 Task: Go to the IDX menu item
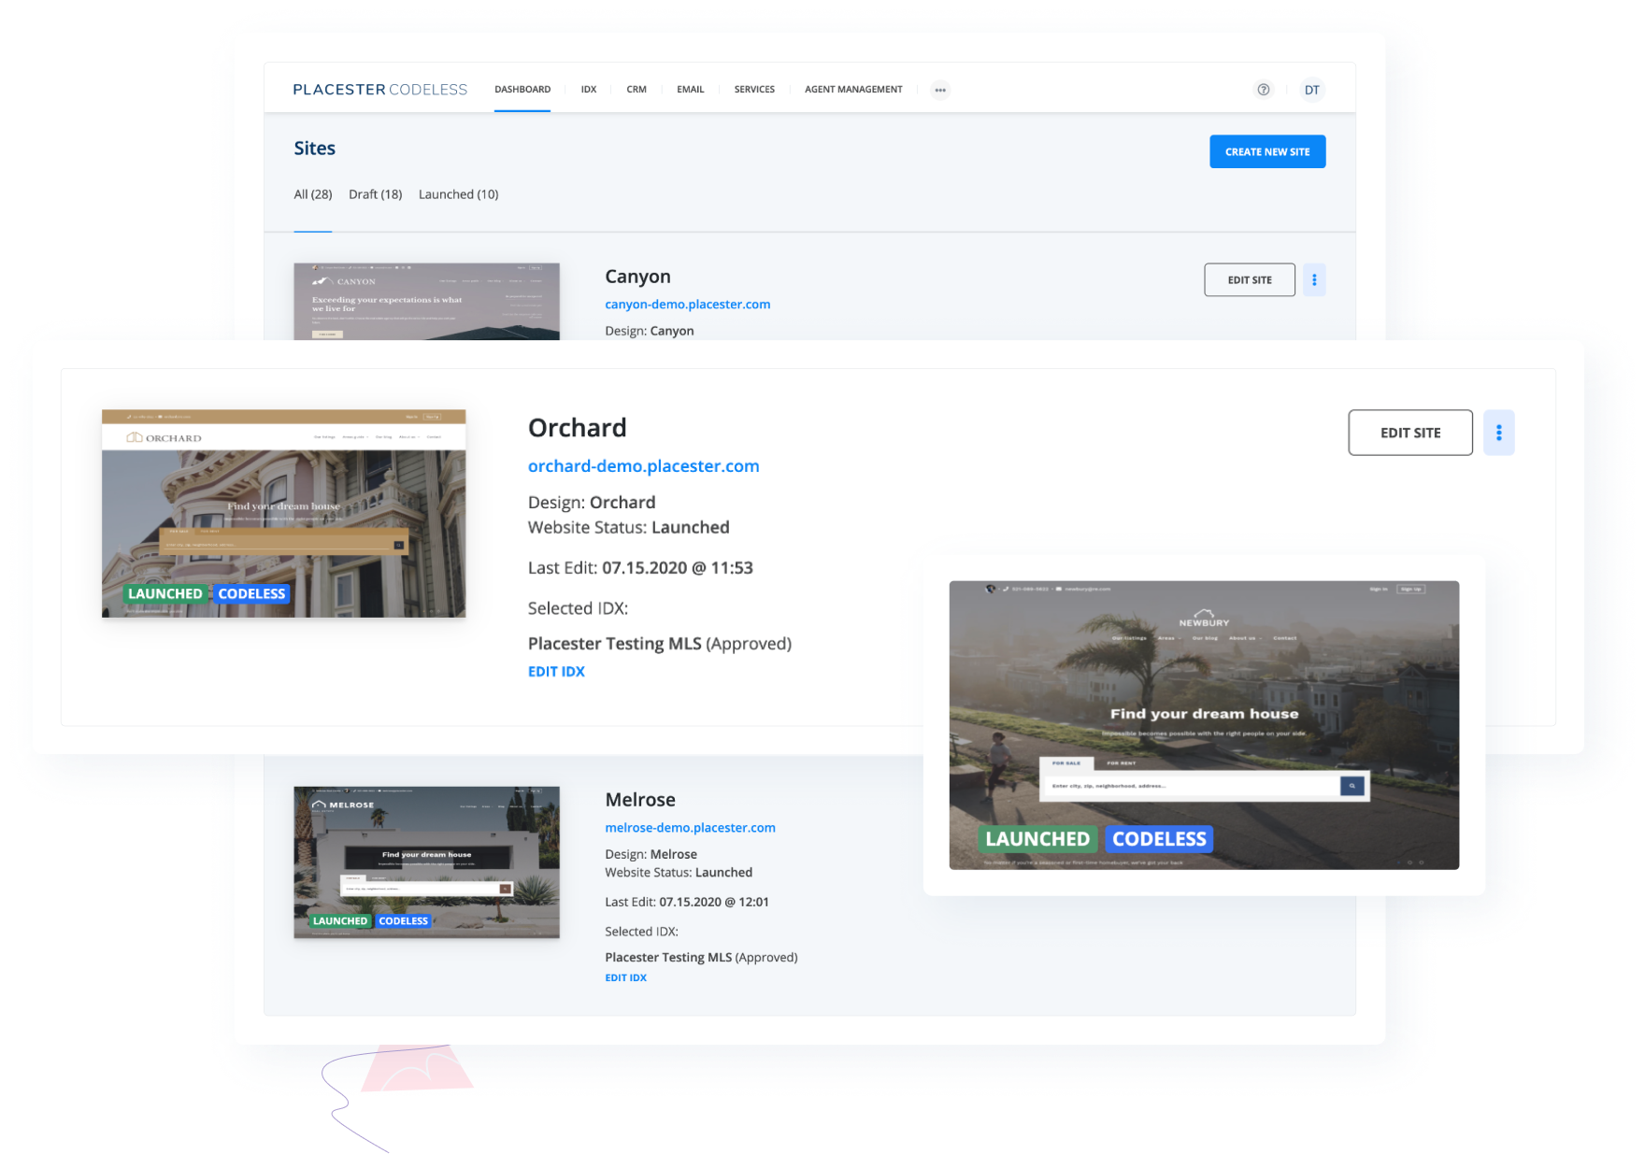[x=588, y=90]
